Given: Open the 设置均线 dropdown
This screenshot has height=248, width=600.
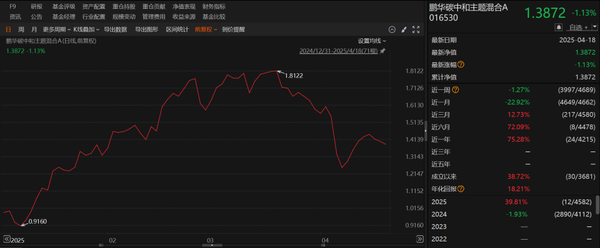Looking at the screenshot, I should click(x=372, y=41).
